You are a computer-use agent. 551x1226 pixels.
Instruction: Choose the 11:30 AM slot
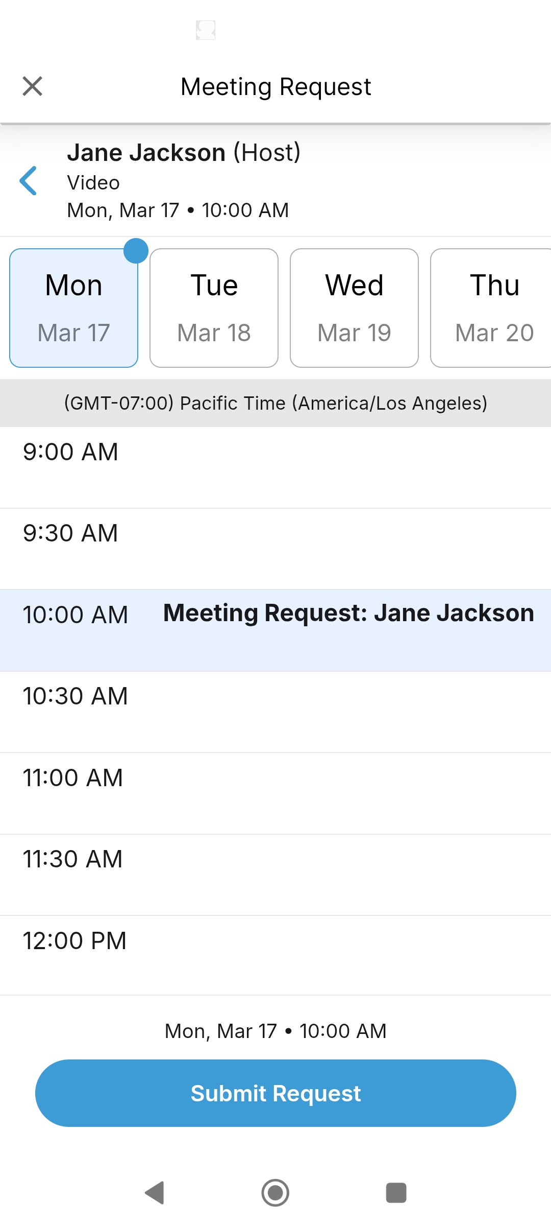pos(275,875)
